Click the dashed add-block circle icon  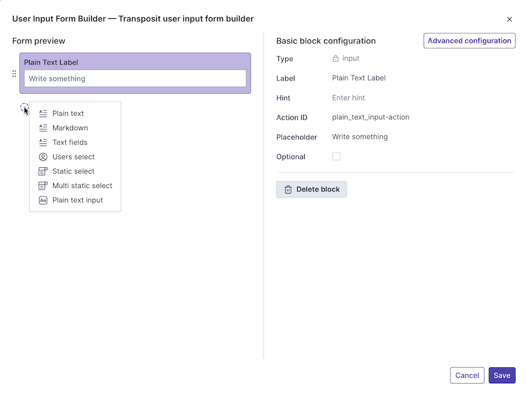pyautogui.click(x=24, y=107)
